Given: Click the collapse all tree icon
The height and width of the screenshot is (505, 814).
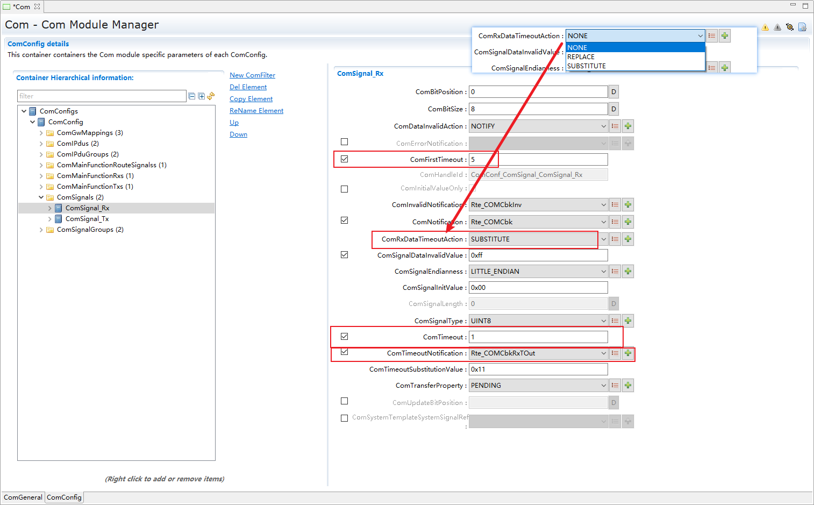Looking at the screenshot, I should pos(192,96).
